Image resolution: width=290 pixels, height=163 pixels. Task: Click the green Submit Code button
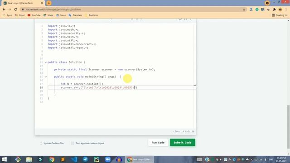[182, 143]
